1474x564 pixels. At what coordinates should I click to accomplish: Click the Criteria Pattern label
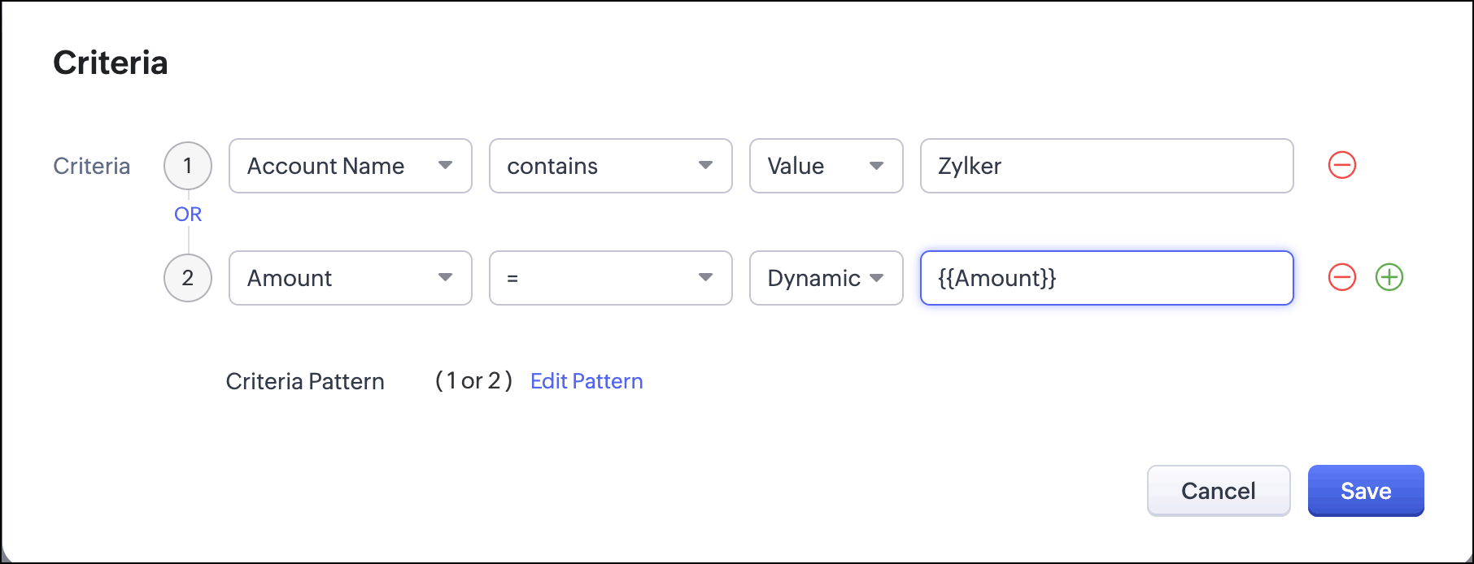click(x=305, y=381)
